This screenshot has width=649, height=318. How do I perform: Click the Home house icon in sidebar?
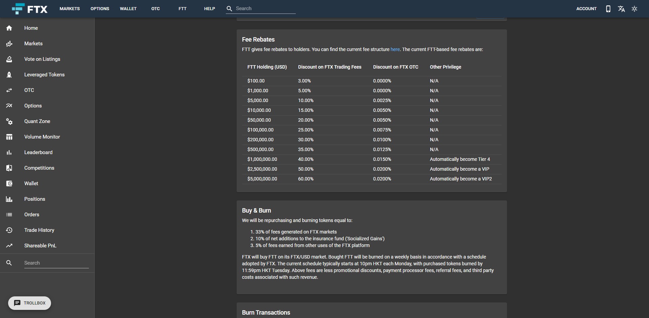9,28
